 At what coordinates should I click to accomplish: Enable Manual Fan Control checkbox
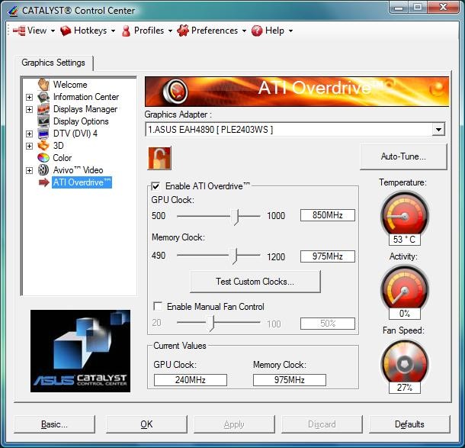[159, 307]
